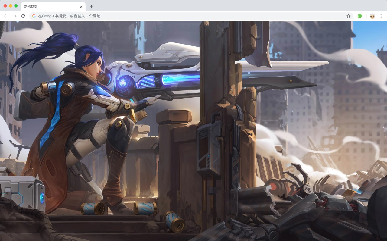Focus the Google search address bar

point(191,16)
